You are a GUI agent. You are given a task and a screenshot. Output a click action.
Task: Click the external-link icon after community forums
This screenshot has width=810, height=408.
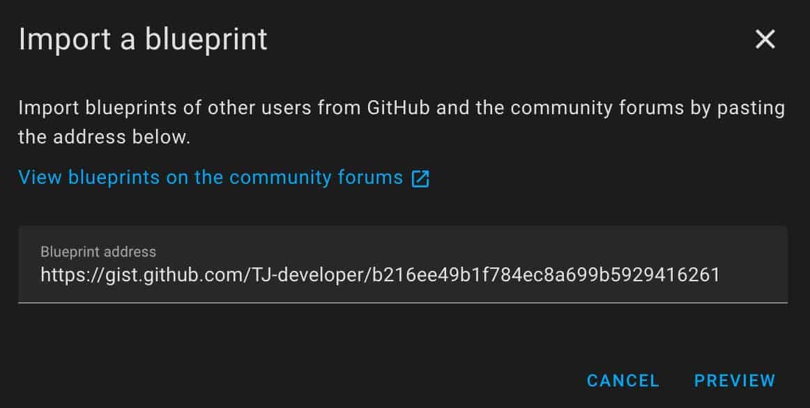[x=420, y=179]
